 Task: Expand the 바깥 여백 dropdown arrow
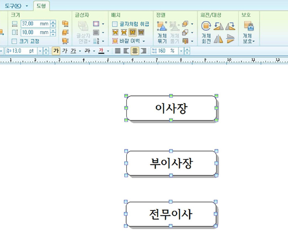[x=144, y=41]
